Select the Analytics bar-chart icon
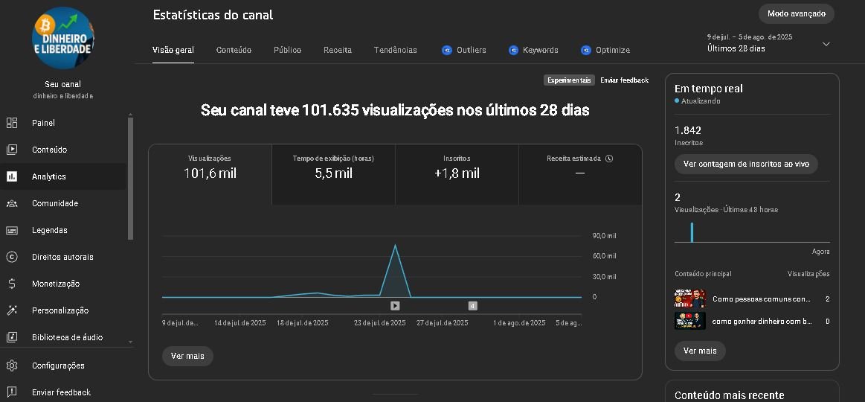865x402 pixels. [12, 176]
